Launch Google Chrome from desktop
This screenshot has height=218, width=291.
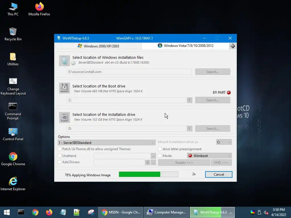pos(13,159)
